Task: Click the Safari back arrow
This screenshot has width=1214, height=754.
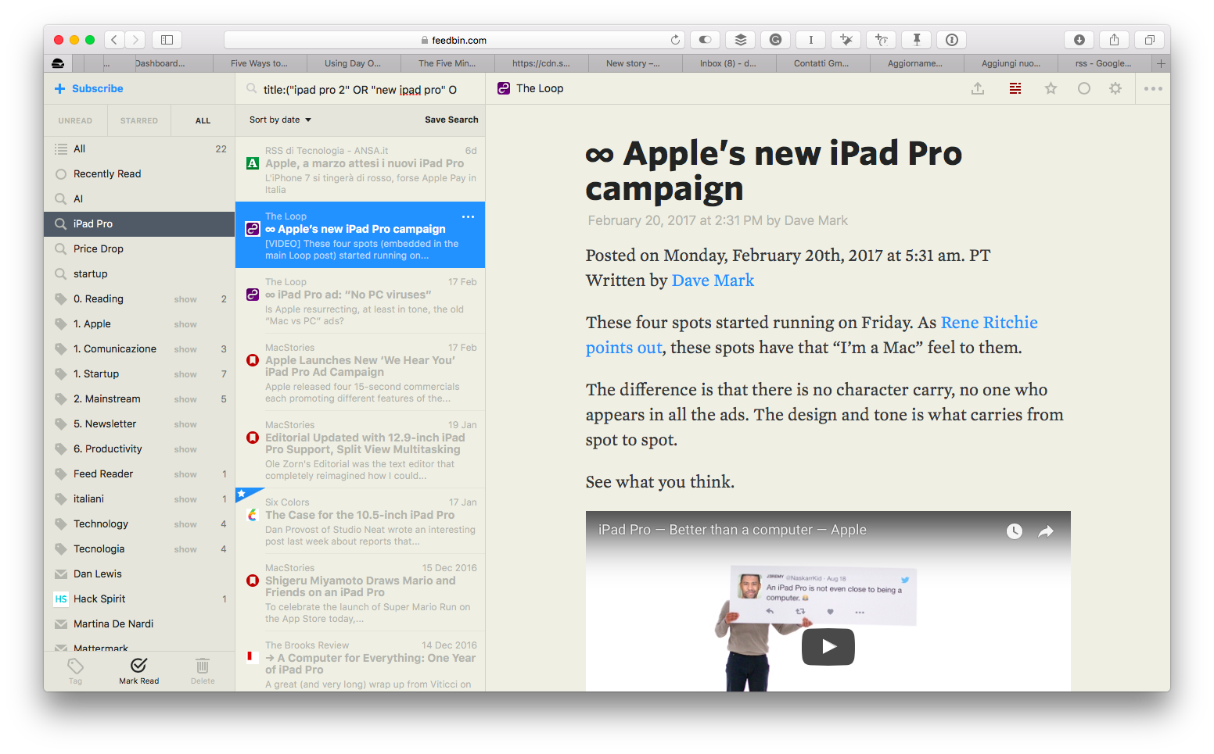Action: [x=114, y=40]
